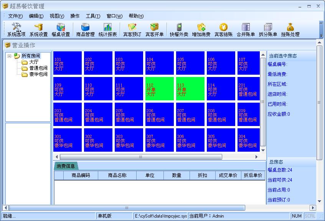Select green occupied table 112
The height and width of the screenshot is (221, 325).
[159, 89]
